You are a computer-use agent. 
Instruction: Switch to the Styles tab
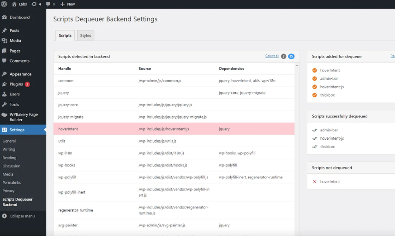[x=85, y=36]
